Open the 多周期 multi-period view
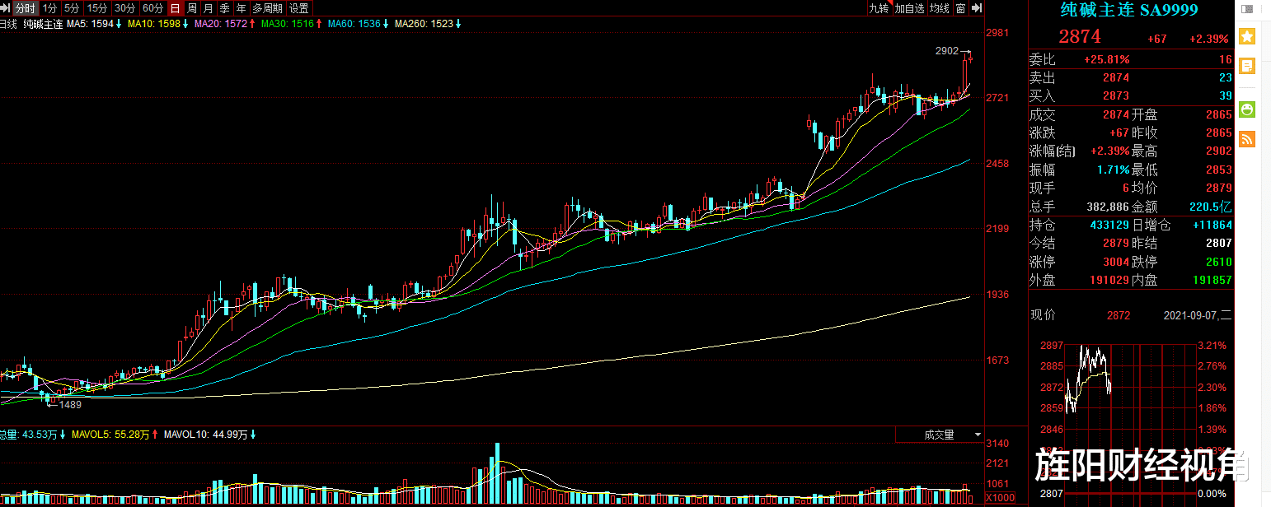The height and width of the screenshot is (507, 1271). pos(267,8)
